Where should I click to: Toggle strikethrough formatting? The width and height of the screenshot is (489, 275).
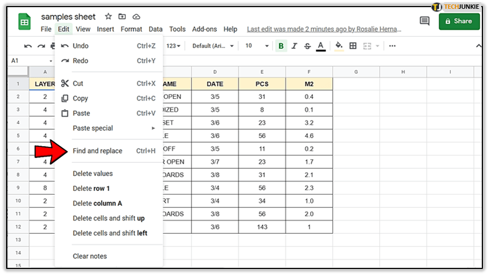tap(307, 46)
